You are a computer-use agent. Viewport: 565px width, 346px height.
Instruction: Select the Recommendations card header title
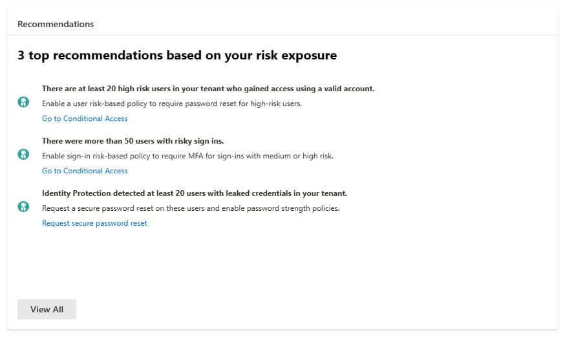pos(56,24)
